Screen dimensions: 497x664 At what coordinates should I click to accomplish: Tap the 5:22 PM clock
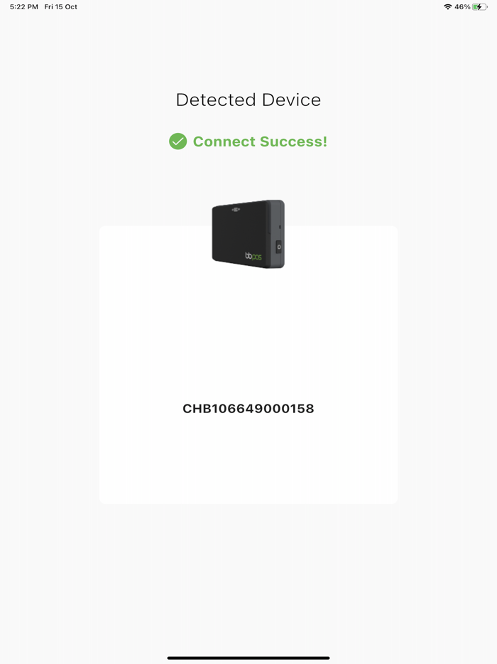24,7
